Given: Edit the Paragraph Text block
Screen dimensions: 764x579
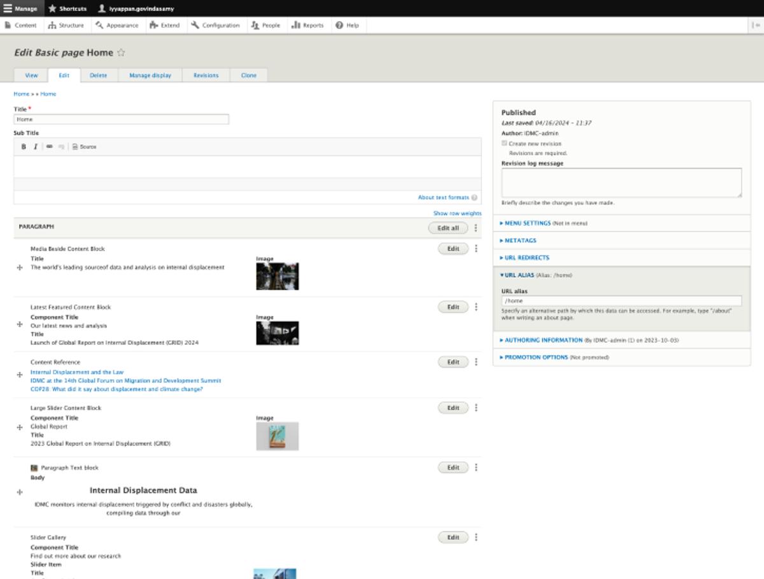Looking at the screenshot, I should (x=453, y=468).
